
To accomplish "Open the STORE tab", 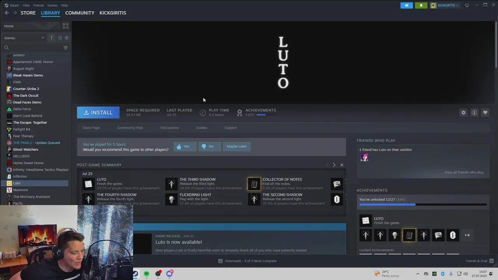I will (28, 13).
